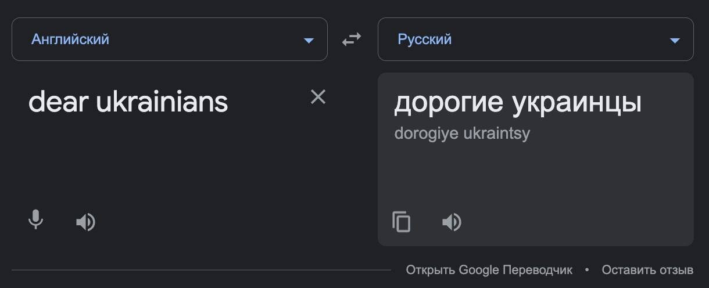Click the transliteration dorogiye ukraintsy

[x=462, y=134]
